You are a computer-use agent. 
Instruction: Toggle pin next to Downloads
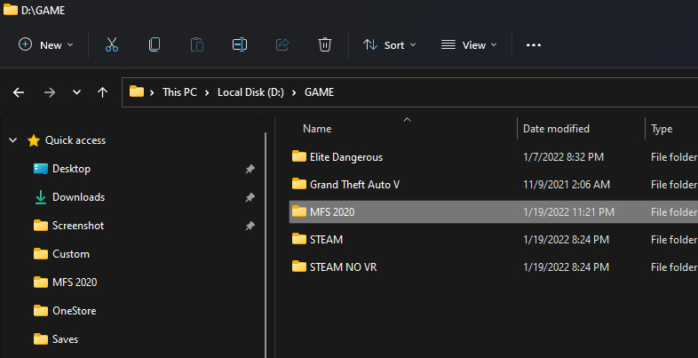(x=249, y=197)
